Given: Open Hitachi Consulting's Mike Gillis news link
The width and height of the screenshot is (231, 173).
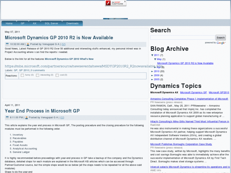Looking at the screenshot, I should point(190,122).
